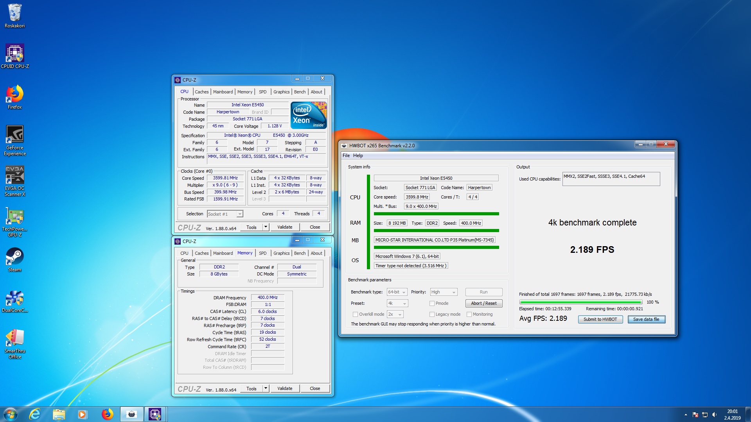
Task: Select the HWBOT x265 Benchmark taskbar button
Action: pyautogui.click(x=131, y=414)
